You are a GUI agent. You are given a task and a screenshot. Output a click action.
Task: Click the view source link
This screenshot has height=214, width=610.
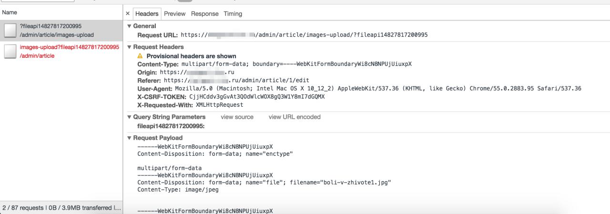(237, 117)
